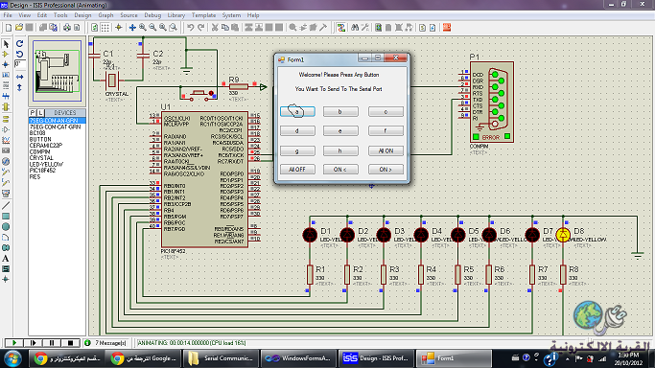
Task: Click the Rotate Anti-Clockwise icon
Action: [19, 55]
